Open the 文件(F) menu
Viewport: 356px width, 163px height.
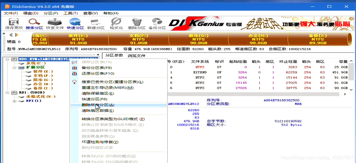11,13
